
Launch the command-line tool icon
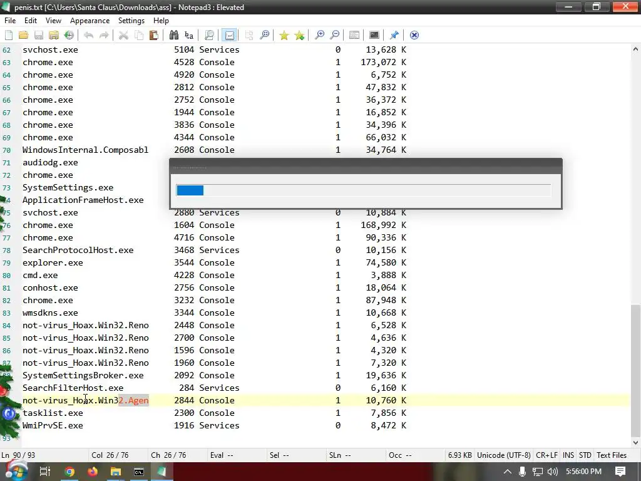coord(374,35)
